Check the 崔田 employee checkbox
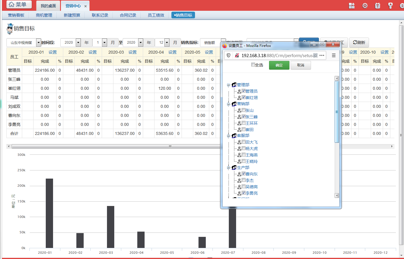The image size is (404, 259). tap(243, 129)
